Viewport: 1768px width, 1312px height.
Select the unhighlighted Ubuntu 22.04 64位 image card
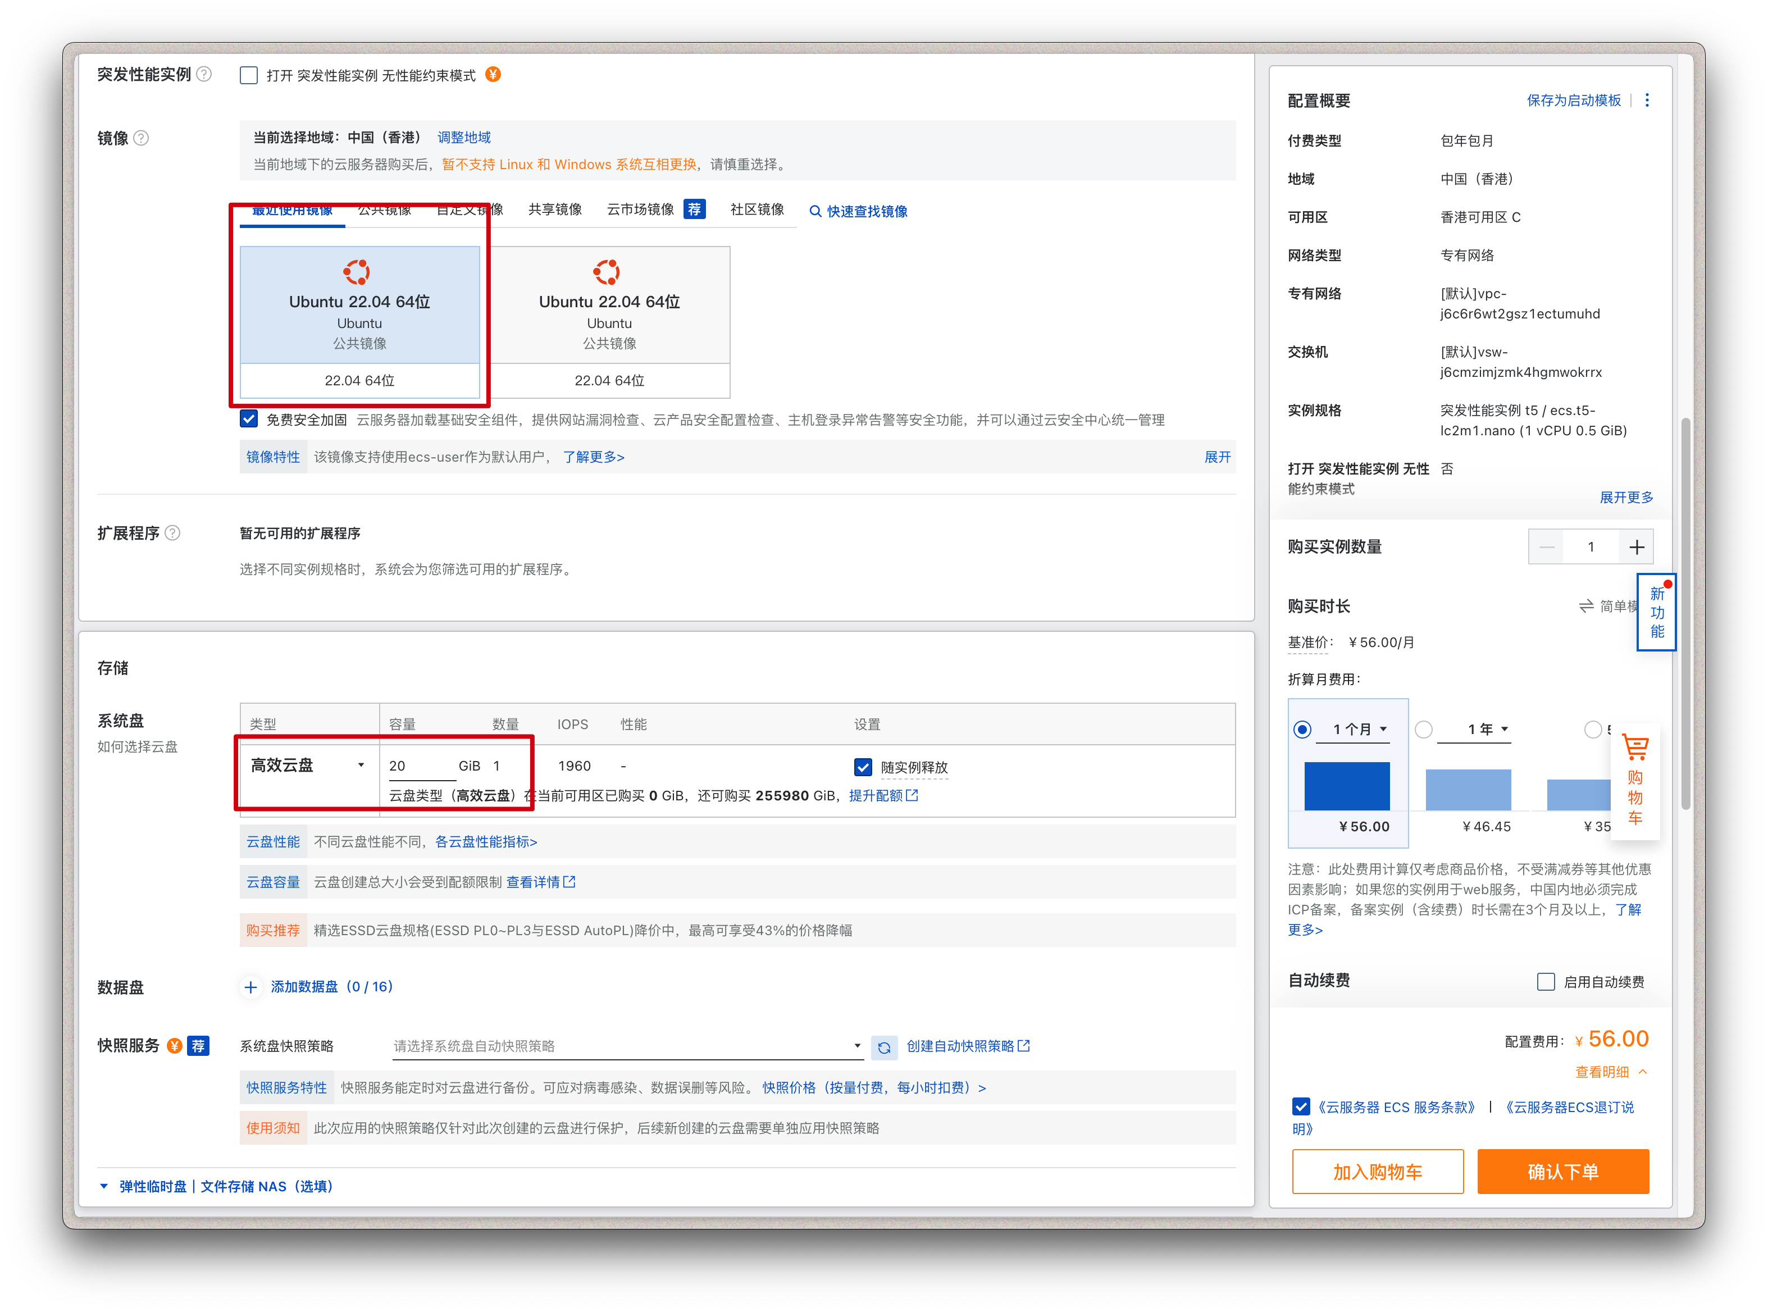[x=610, y=322]
